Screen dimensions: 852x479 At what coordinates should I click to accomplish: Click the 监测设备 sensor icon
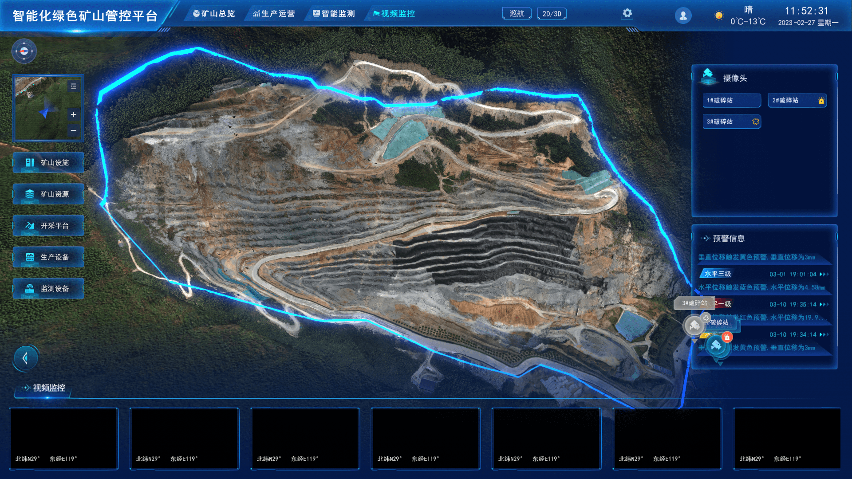[29, 288]
